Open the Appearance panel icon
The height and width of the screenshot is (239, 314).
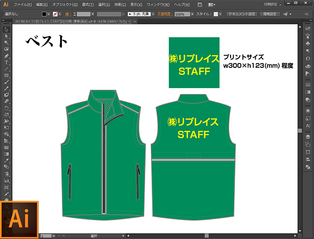point(308,111)
